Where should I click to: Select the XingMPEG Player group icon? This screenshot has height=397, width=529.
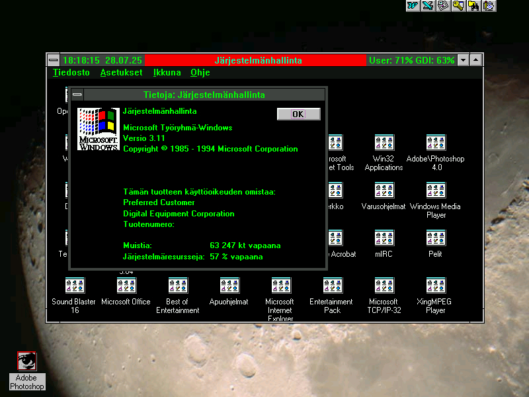[435, 286]
